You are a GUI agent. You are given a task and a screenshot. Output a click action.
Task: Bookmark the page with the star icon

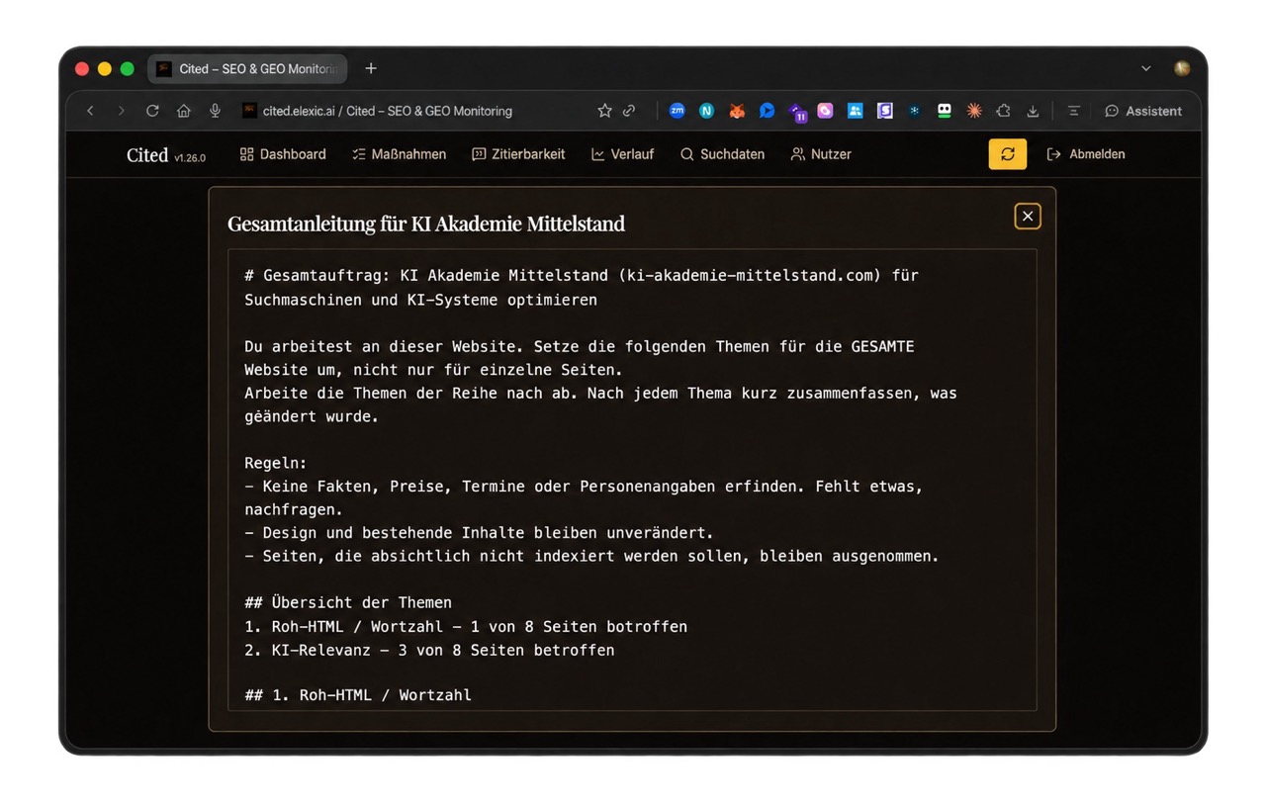click(x=604, y=111)
